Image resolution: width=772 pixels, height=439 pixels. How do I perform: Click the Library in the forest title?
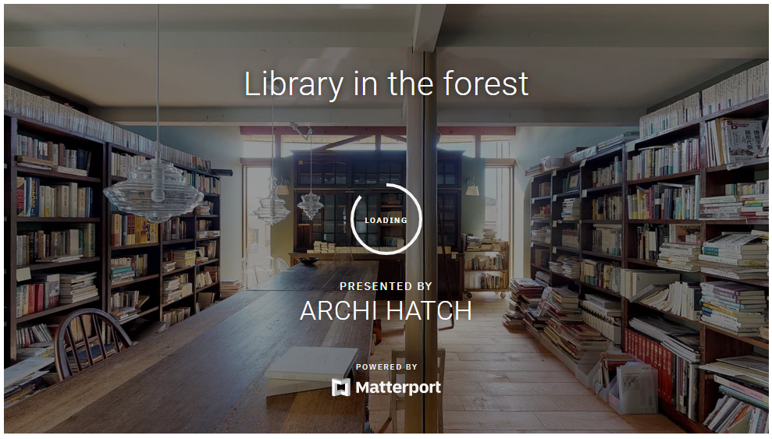(x=386, y=84)
